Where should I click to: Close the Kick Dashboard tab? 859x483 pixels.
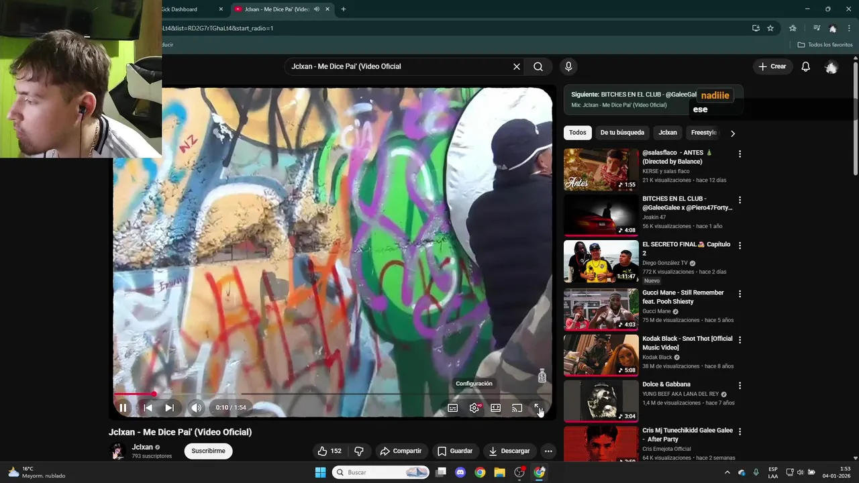point(221,9)
